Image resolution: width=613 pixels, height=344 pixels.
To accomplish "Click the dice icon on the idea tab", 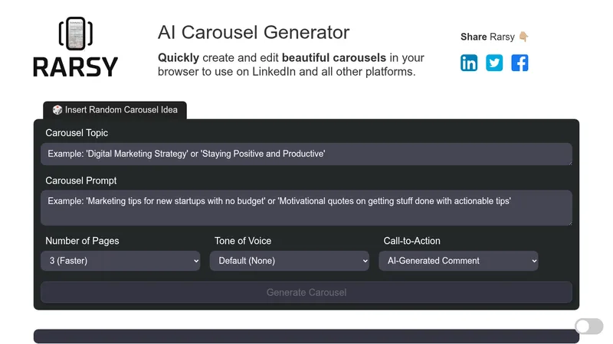I will [57, 110].
